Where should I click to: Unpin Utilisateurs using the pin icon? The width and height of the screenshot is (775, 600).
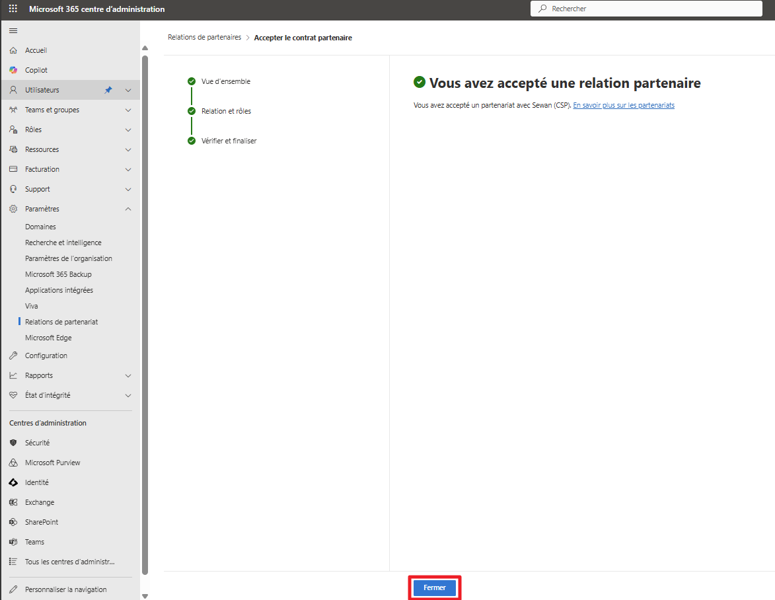point(108,90)
